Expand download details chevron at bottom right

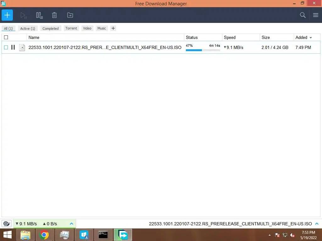pos(317,223)
